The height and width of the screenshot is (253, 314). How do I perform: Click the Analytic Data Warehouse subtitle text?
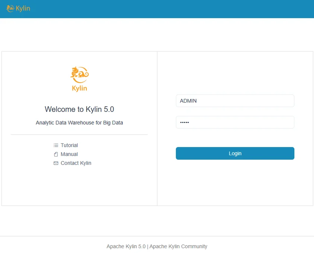79,123
